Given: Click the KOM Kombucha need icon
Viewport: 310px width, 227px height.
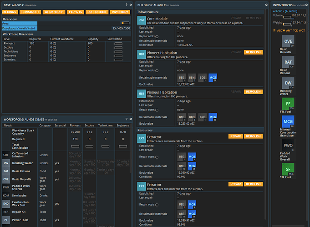Looking at the screenshot, I should [x=6, y=196].
